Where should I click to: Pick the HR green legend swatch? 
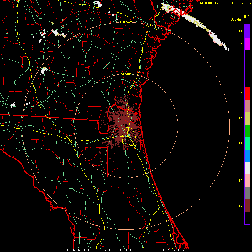coord(247,131)
